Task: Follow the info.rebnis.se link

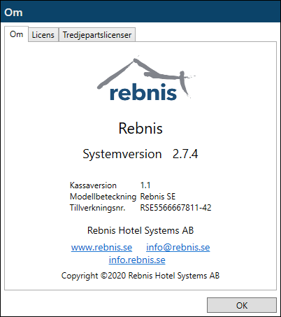Action: [137, 260]
